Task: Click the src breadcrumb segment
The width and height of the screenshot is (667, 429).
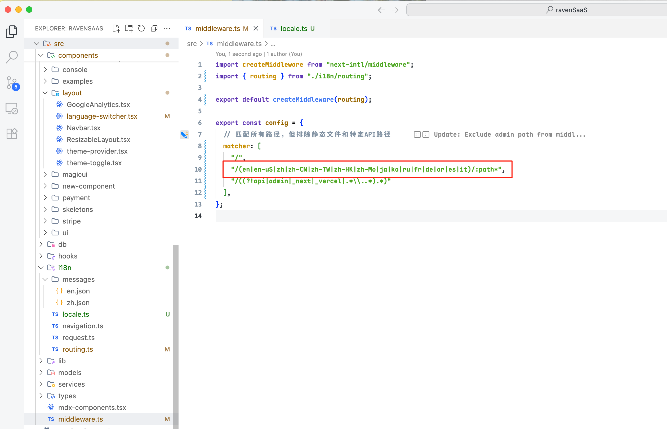Action: [x=192, y=44]
